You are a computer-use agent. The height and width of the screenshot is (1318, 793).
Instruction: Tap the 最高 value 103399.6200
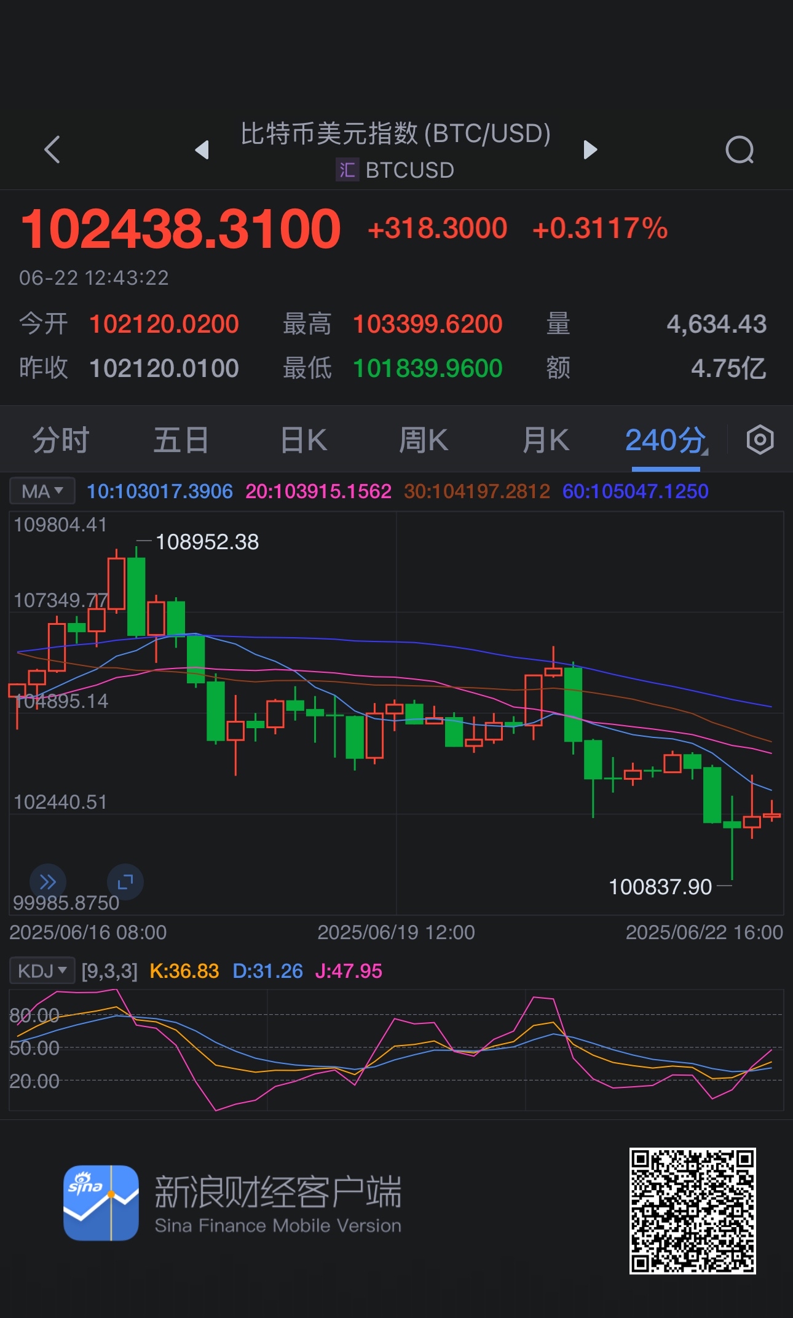click(x=428, y=324)
